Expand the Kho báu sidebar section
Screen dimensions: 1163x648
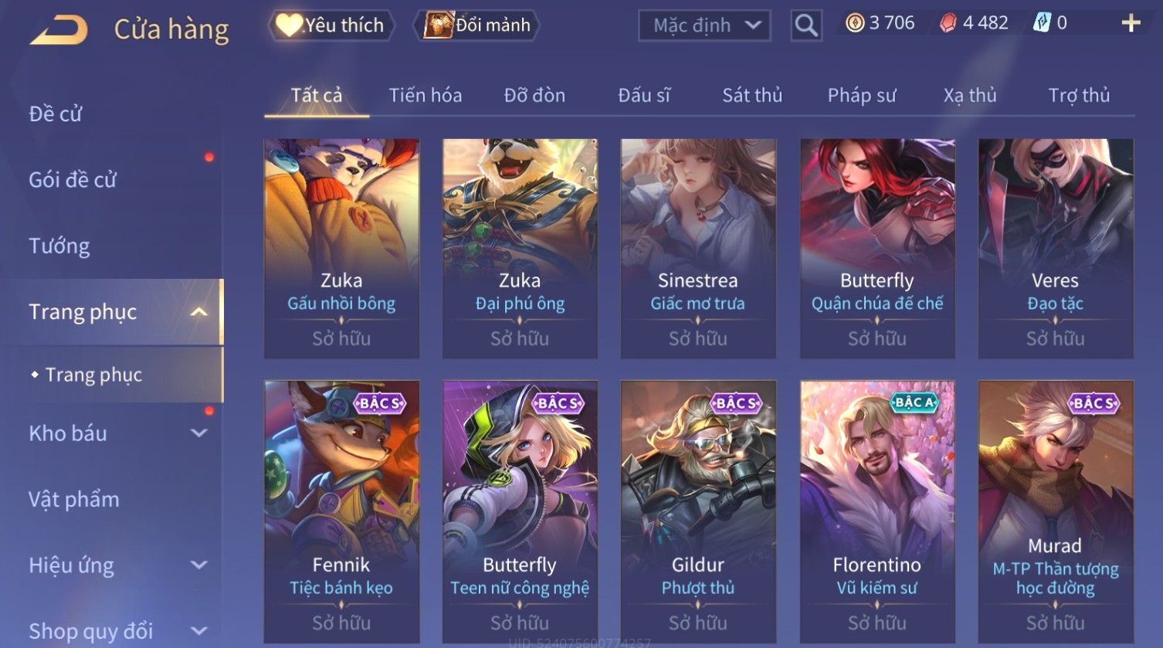pyautogui.click(x=199, y=433)
